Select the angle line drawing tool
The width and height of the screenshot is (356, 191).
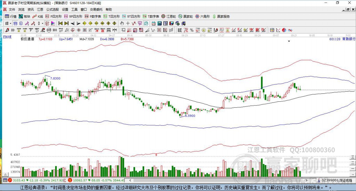pos(147,30)
